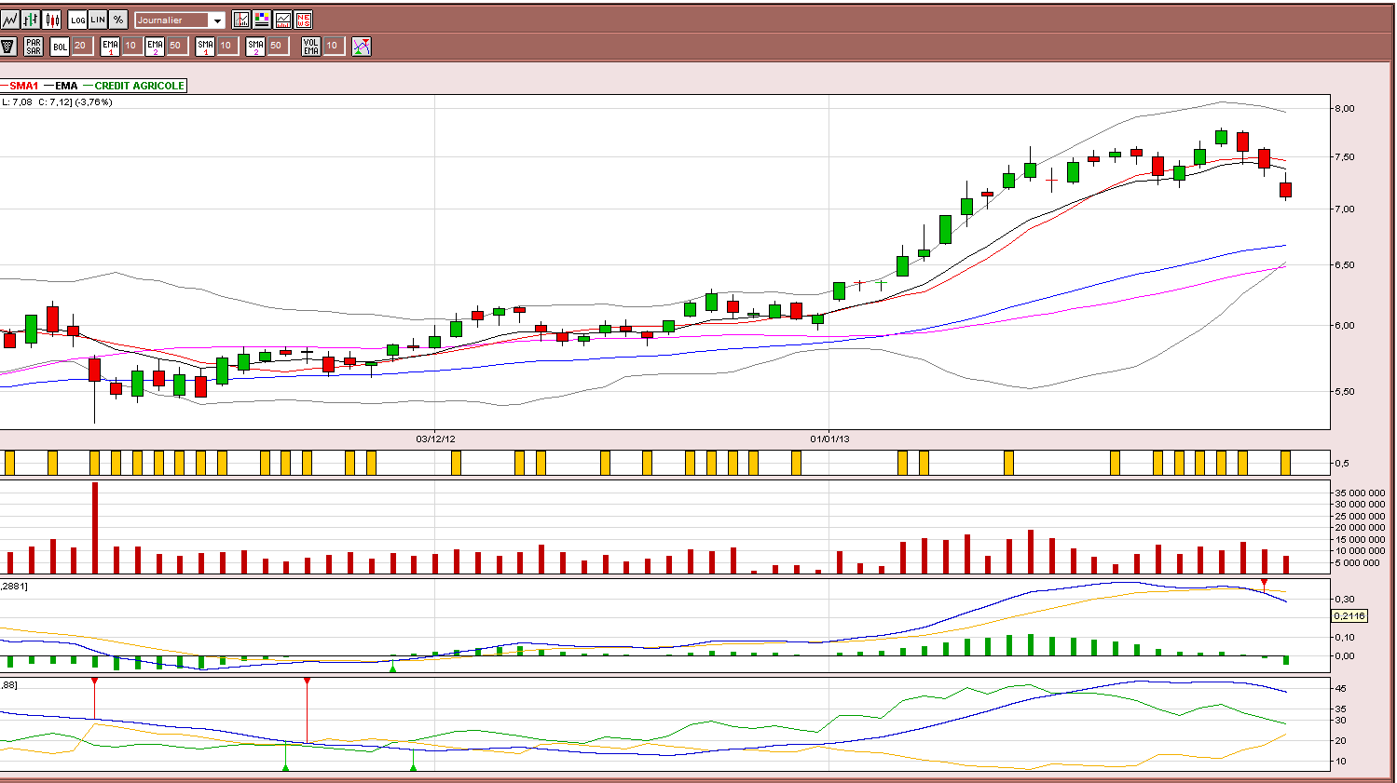Screen dimensions: 1397x783
Task: Click the price quote text showing (-3,76%)
Action: click(x=93, y=102)
